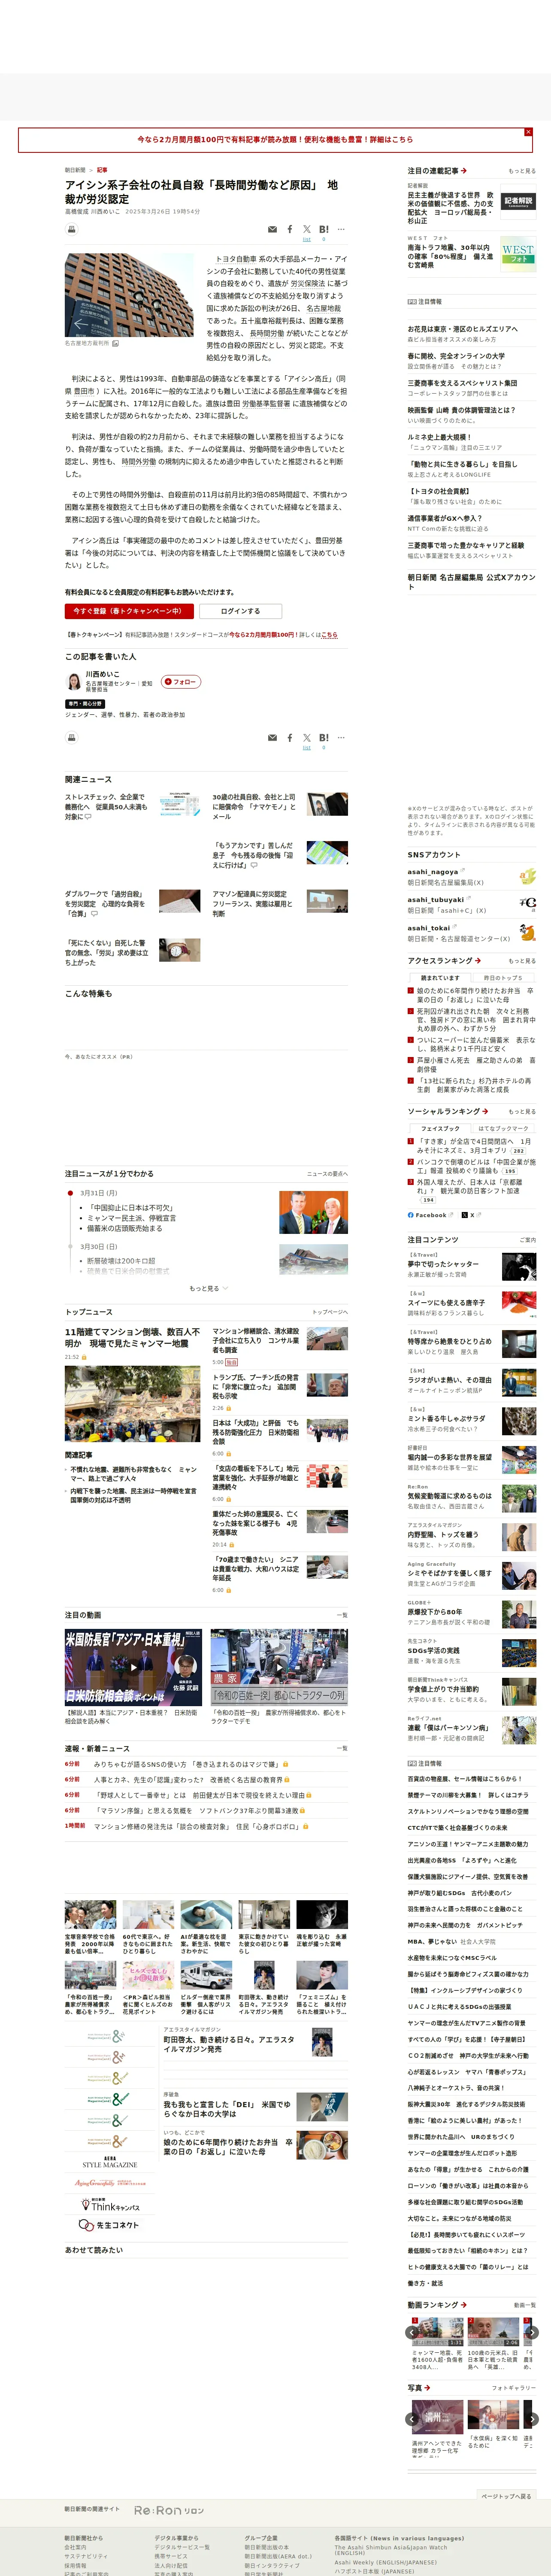
Task: Show previous item in 動画ランキング carousel
Action: pos(412,2332)
